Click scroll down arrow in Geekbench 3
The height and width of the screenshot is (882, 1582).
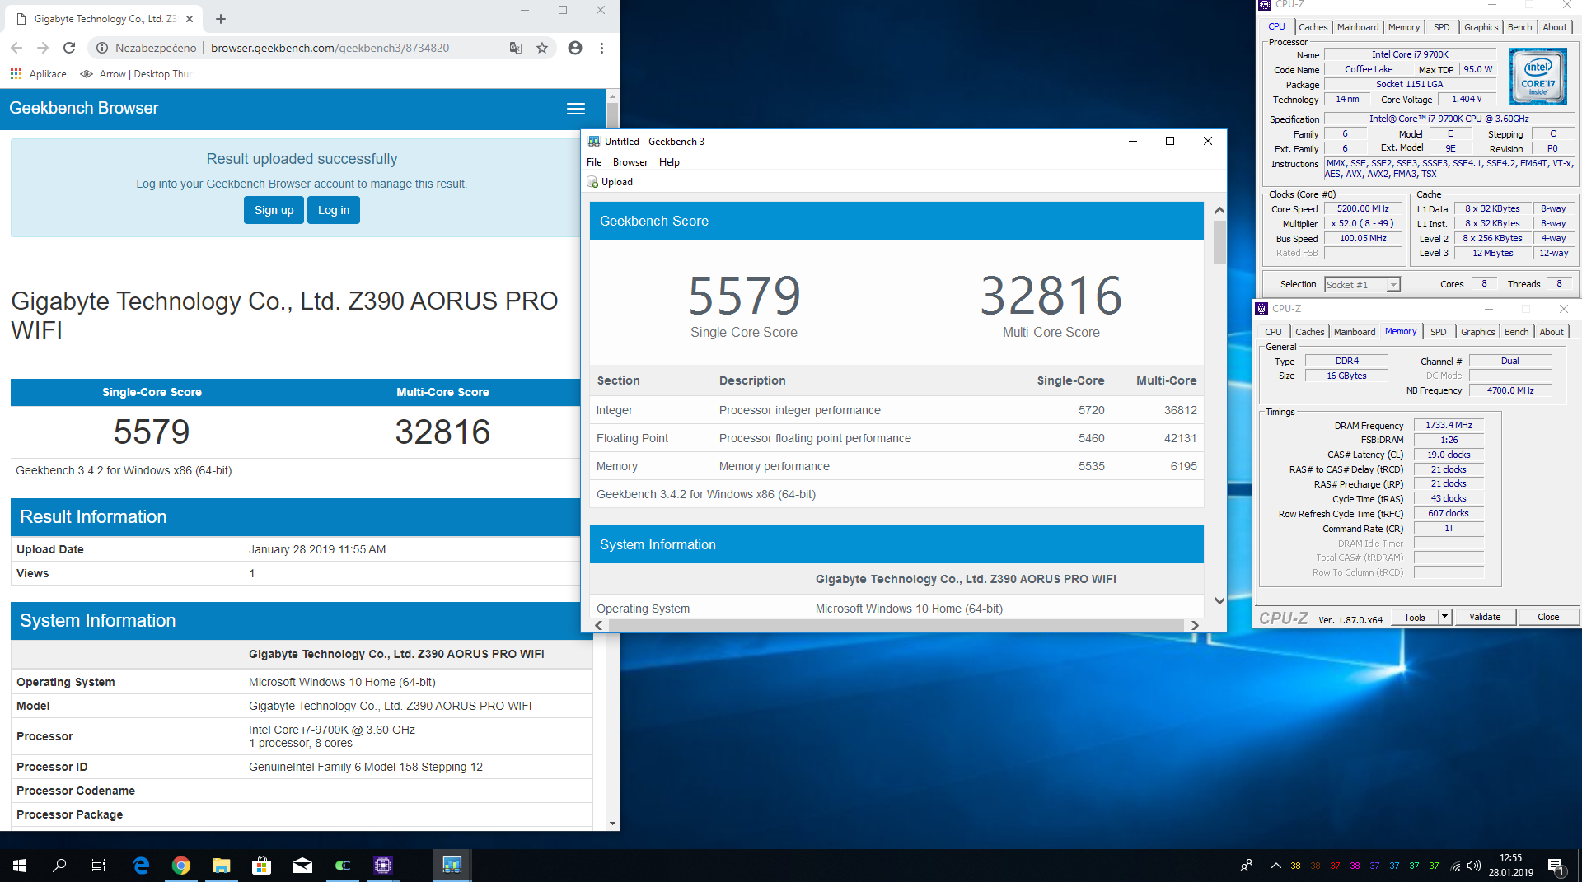point(1219,601)
